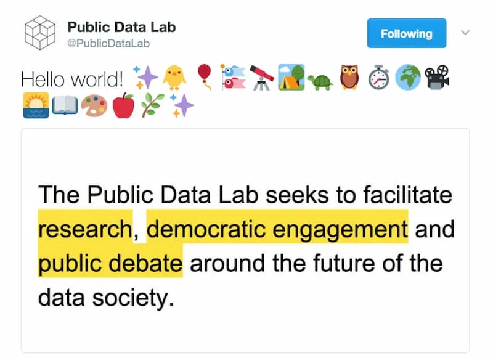Click the owl emoji
The height and width of the screenshot is (358, 493).
349,78
